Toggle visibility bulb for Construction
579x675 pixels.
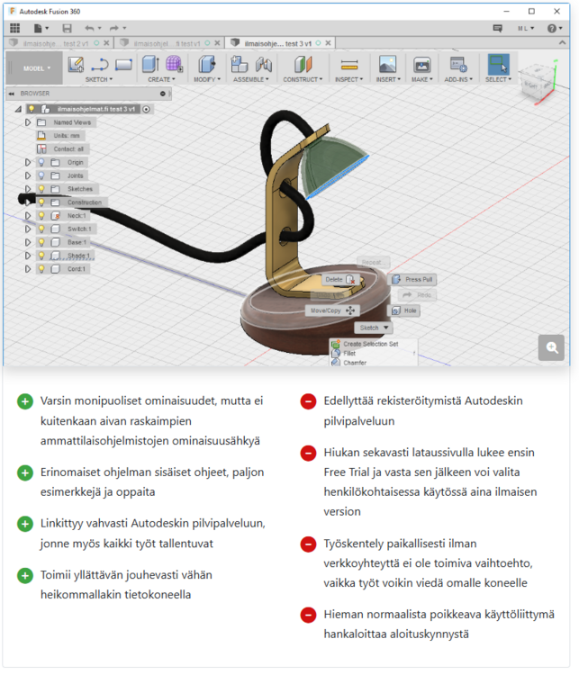tap(41, 202)
